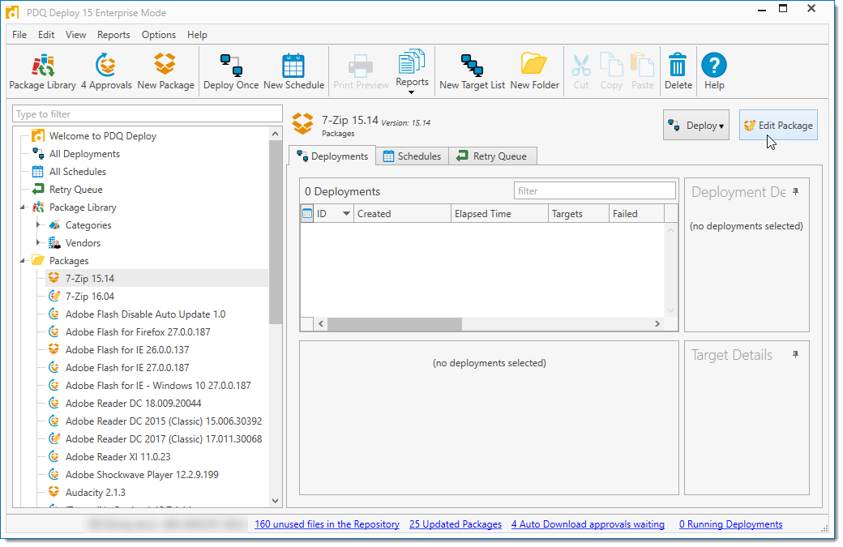Select Adobe Flash Disable Auto Update 1.0
Image resolution: width=843 pixels, height=547 pixels.
point(145,314)
